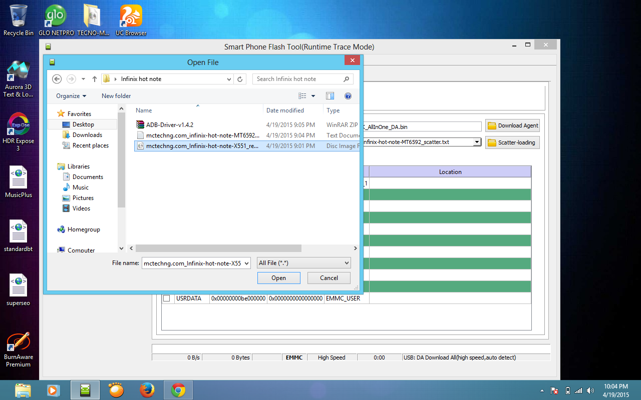
Task: Open the Action Center flag icon
Action: click(555, 390)
